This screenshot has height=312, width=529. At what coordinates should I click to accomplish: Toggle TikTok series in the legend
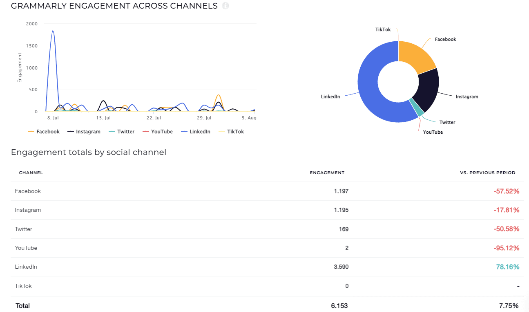point(232,132)
